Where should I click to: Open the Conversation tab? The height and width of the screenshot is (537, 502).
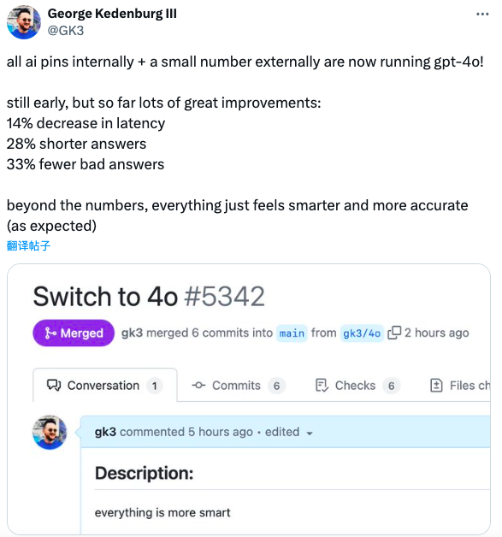[x=105, y=386]
